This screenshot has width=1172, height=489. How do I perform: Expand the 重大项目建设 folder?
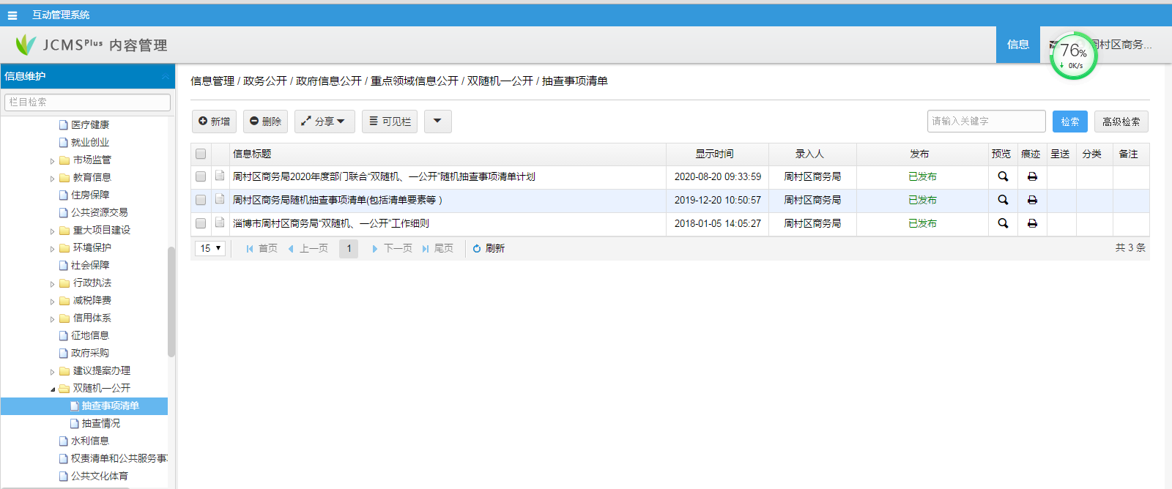point(53,231)
